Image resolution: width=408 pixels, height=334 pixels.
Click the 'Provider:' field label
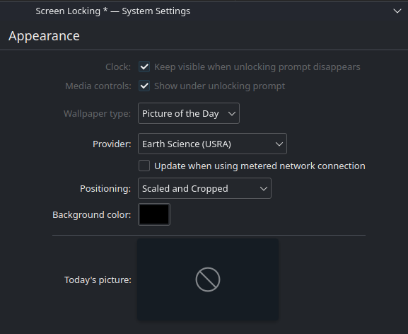coord(112,144)
